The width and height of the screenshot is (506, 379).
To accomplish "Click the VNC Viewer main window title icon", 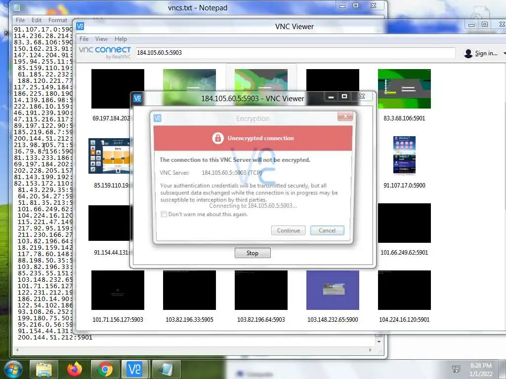I will (81, 27).
